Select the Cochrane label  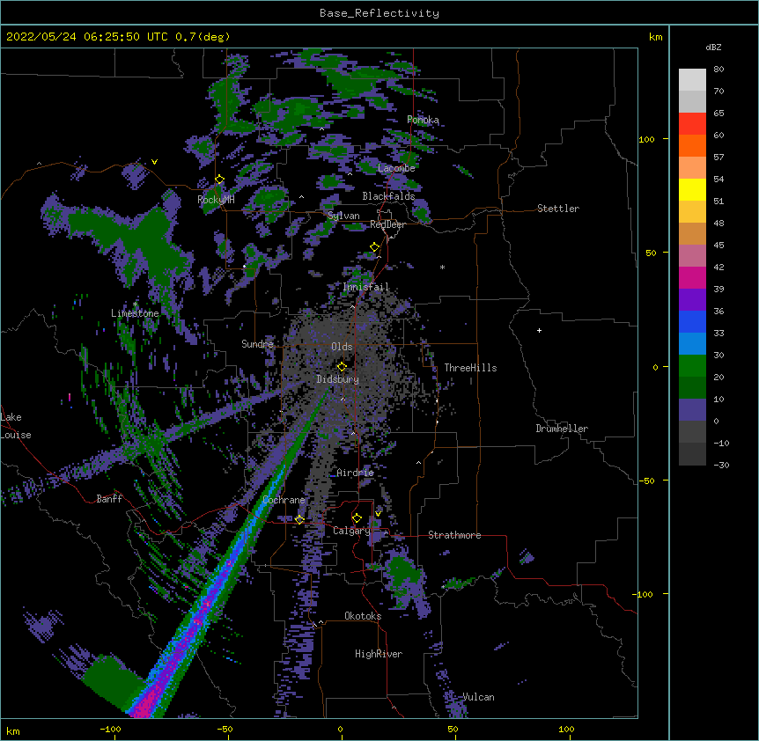tap(284, 500)
